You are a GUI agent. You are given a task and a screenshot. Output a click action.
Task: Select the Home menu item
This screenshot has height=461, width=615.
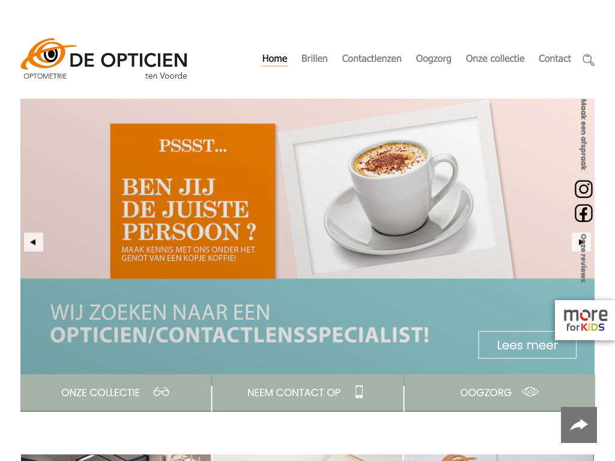274,59
